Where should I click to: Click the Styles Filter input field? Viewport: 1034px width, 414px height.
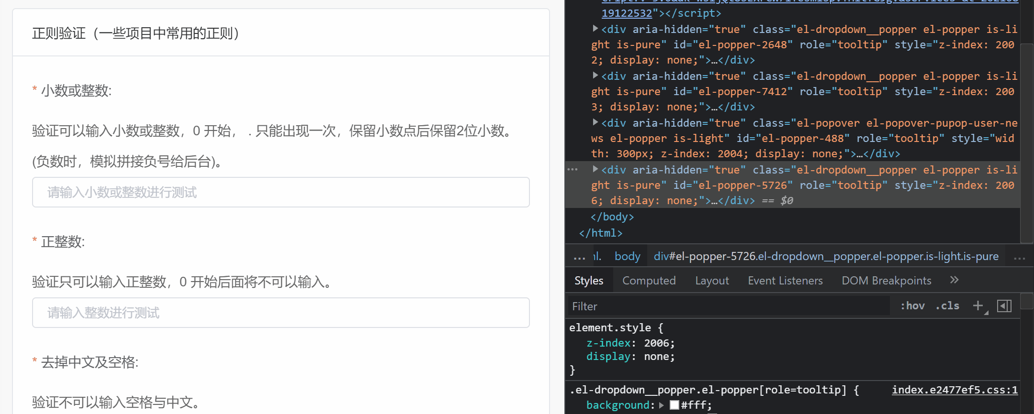click(728, 306)
